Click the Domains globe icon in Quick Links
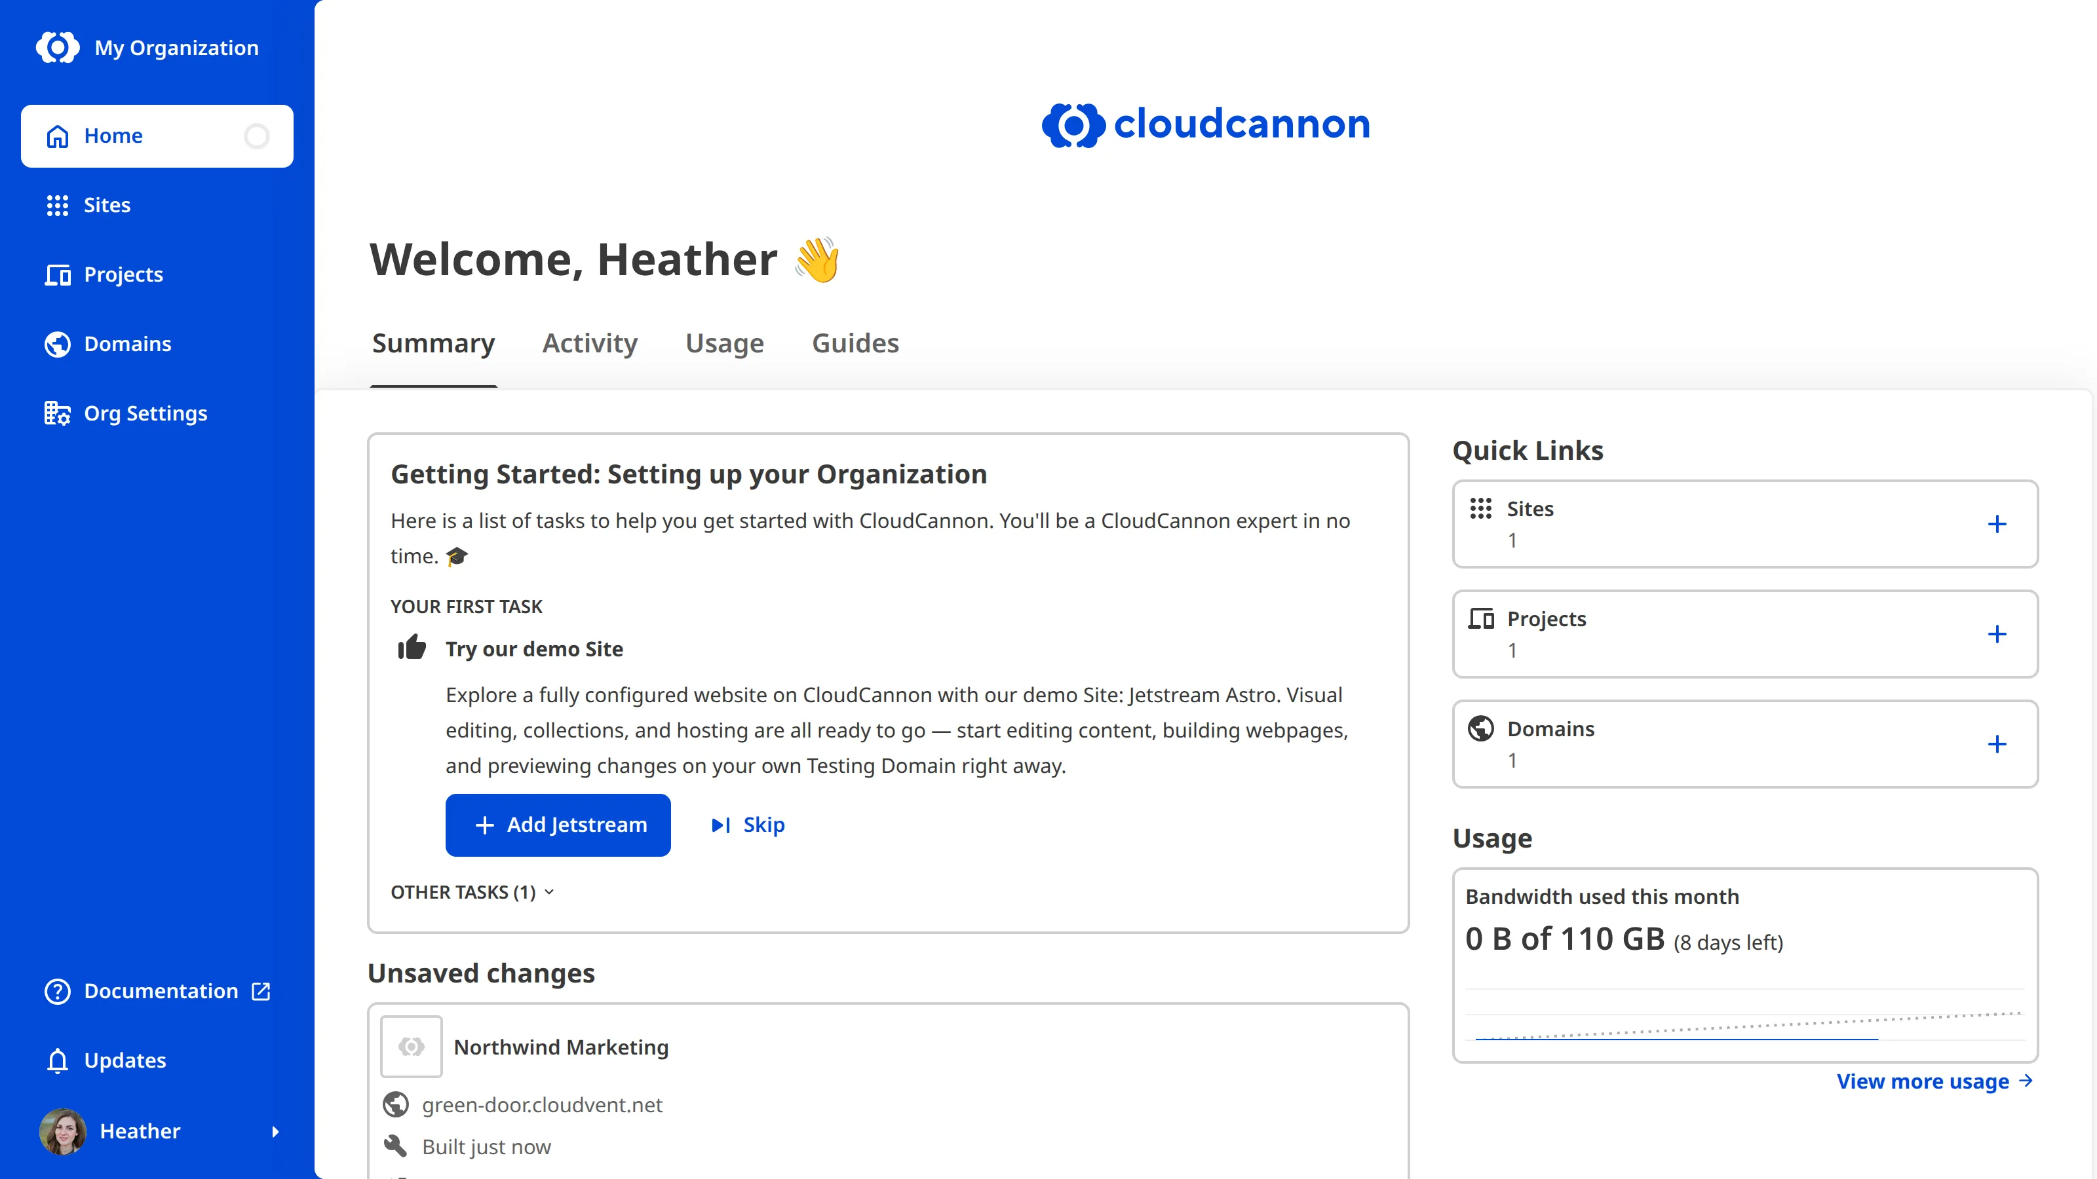The width and height of the screenshot is (2097, 1179). pyautogui.click(x=1480, y=728)
